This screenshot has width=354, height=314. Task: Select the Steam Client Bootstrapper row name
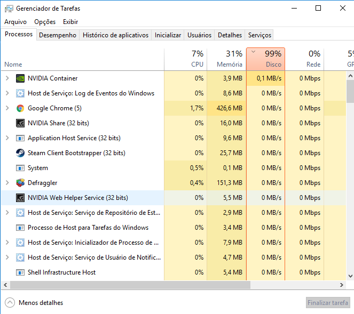76,153
